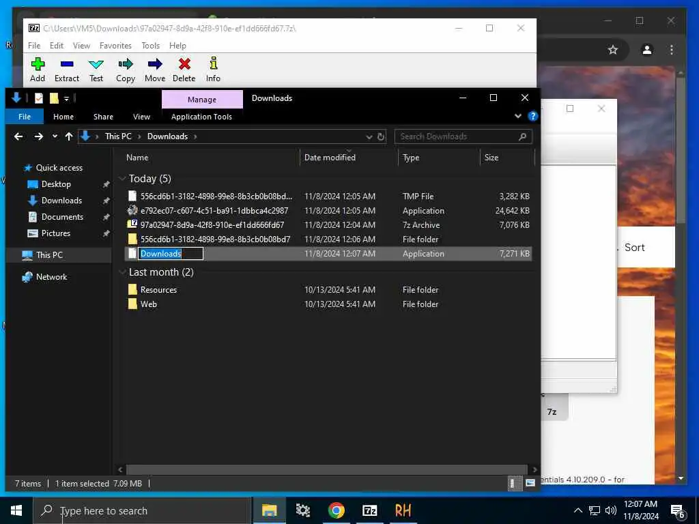
Task: Open Documents in navigation pane
Action: (62, 217)
